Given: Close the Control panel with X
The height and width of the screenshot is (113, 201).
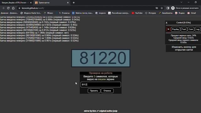Looking at the screenshot, I should tap(166, 23).
